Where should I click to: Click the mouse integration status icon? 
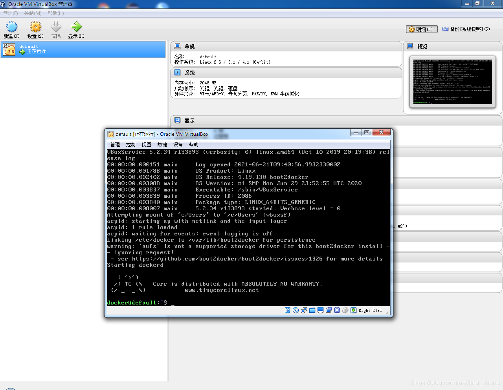coord(345,310)
